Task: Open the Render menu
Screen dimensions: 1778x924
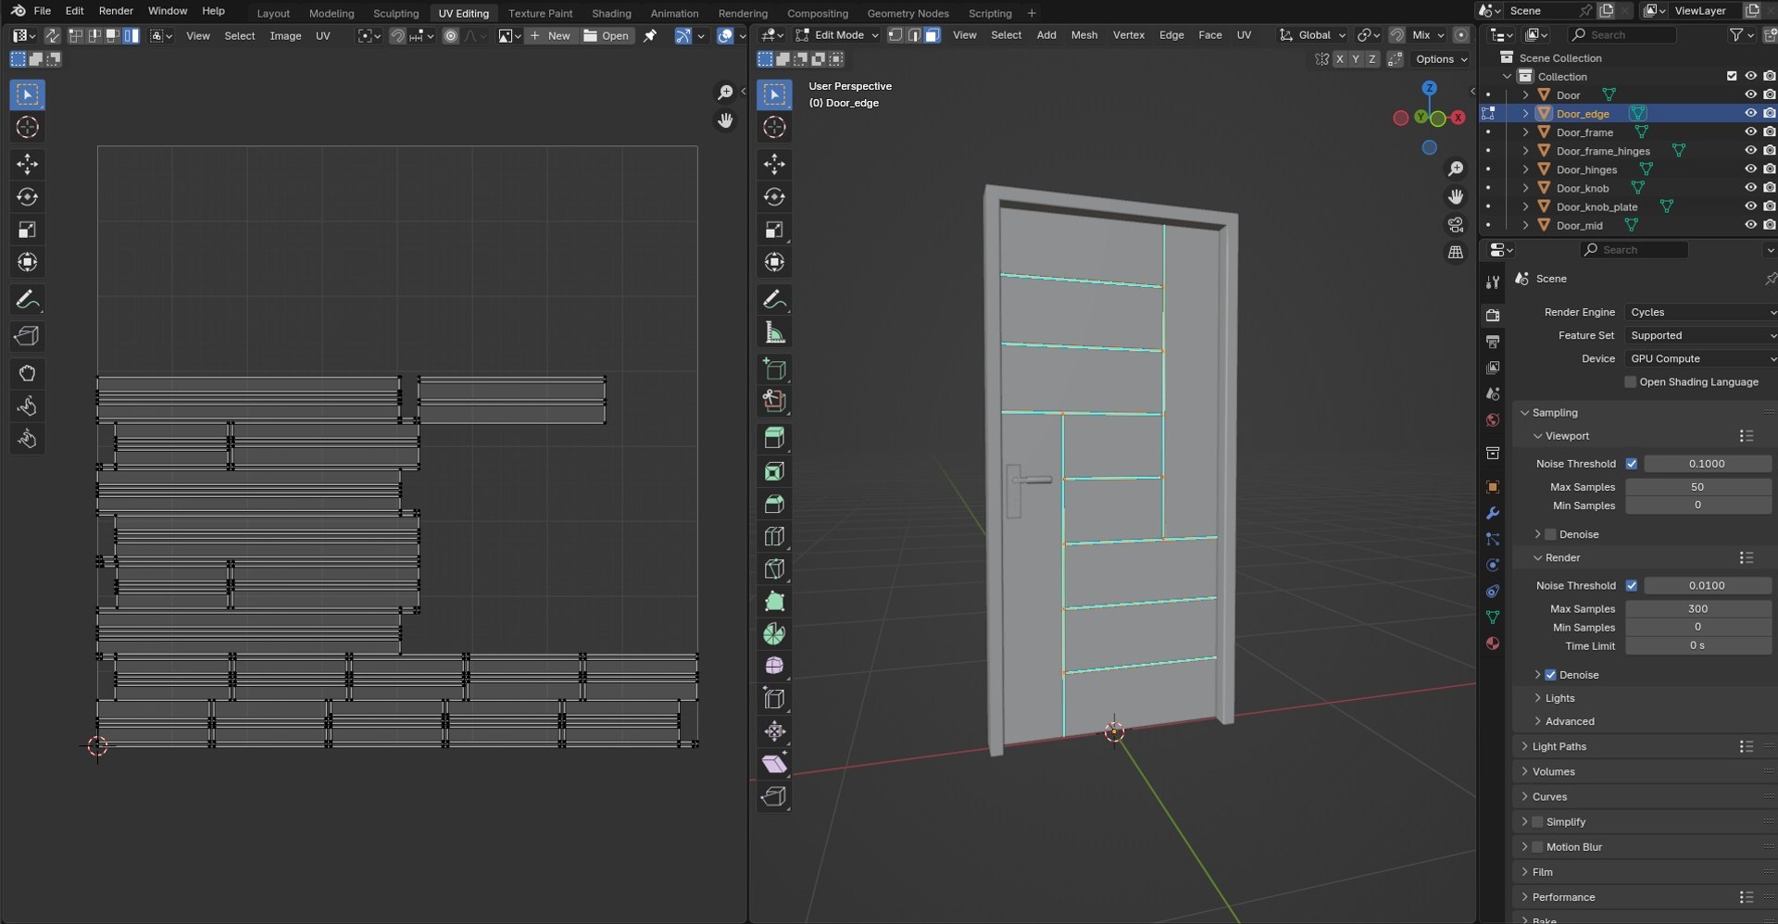Action: pyautogui.click(x=116, y=11)
